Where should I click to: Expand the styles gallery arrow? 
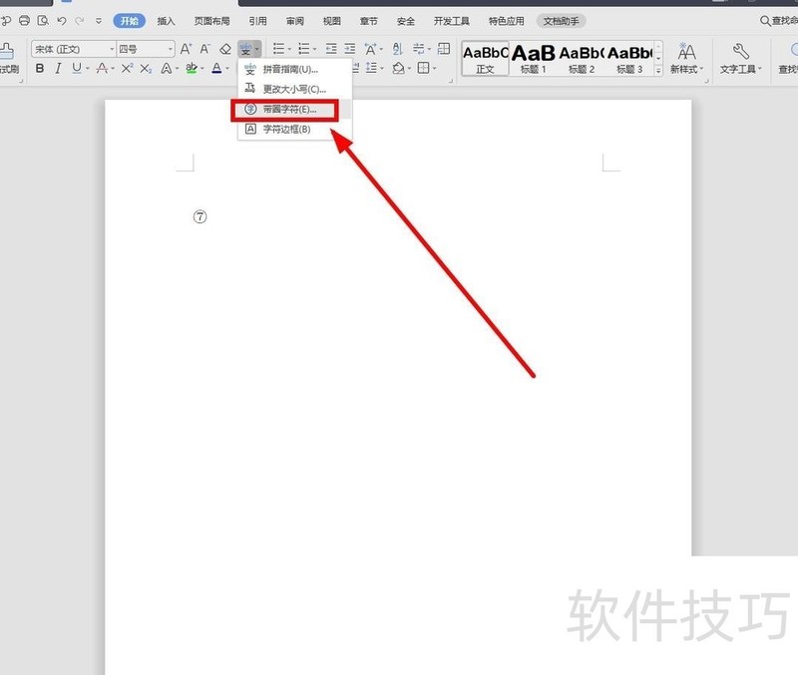point(658,71)
